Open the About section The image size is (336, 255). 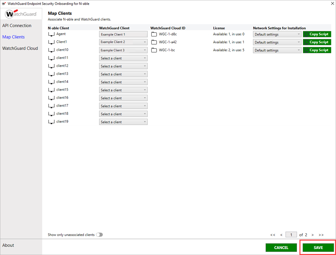8,245
